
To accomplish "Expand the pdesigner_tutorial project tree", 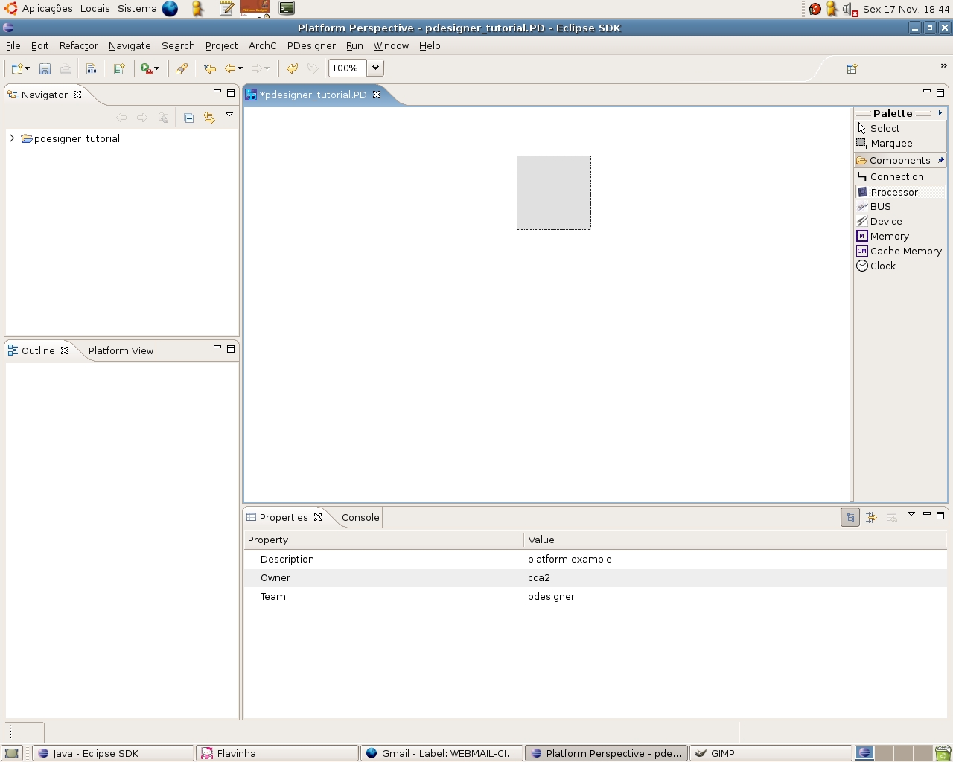I will click(12, 138).
